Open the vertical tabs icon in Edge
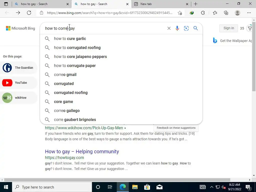The width and height of the screenshot is (256, 192). point(6,4)
